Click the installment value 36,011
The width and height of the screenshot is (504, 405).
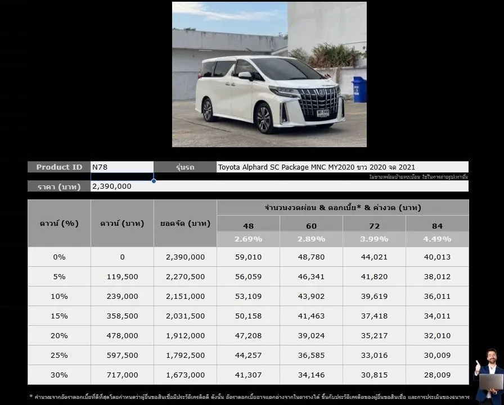click(x=437, y=296)
